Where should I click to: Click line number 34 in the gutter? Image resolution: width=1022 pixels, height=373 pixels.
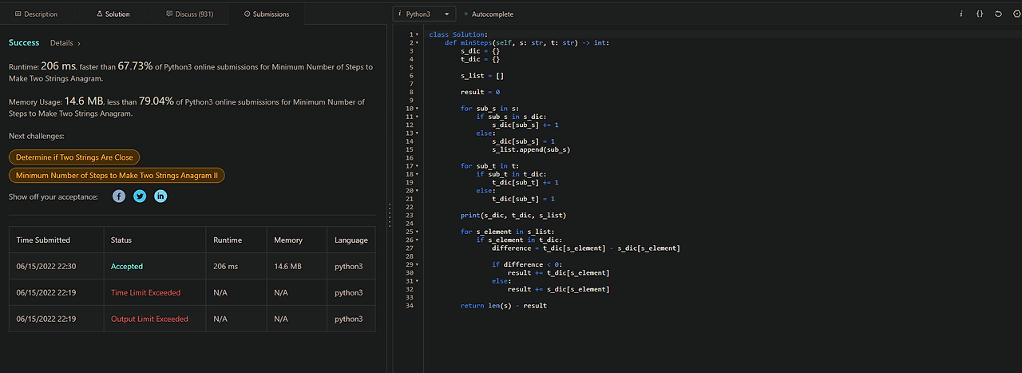410,306
